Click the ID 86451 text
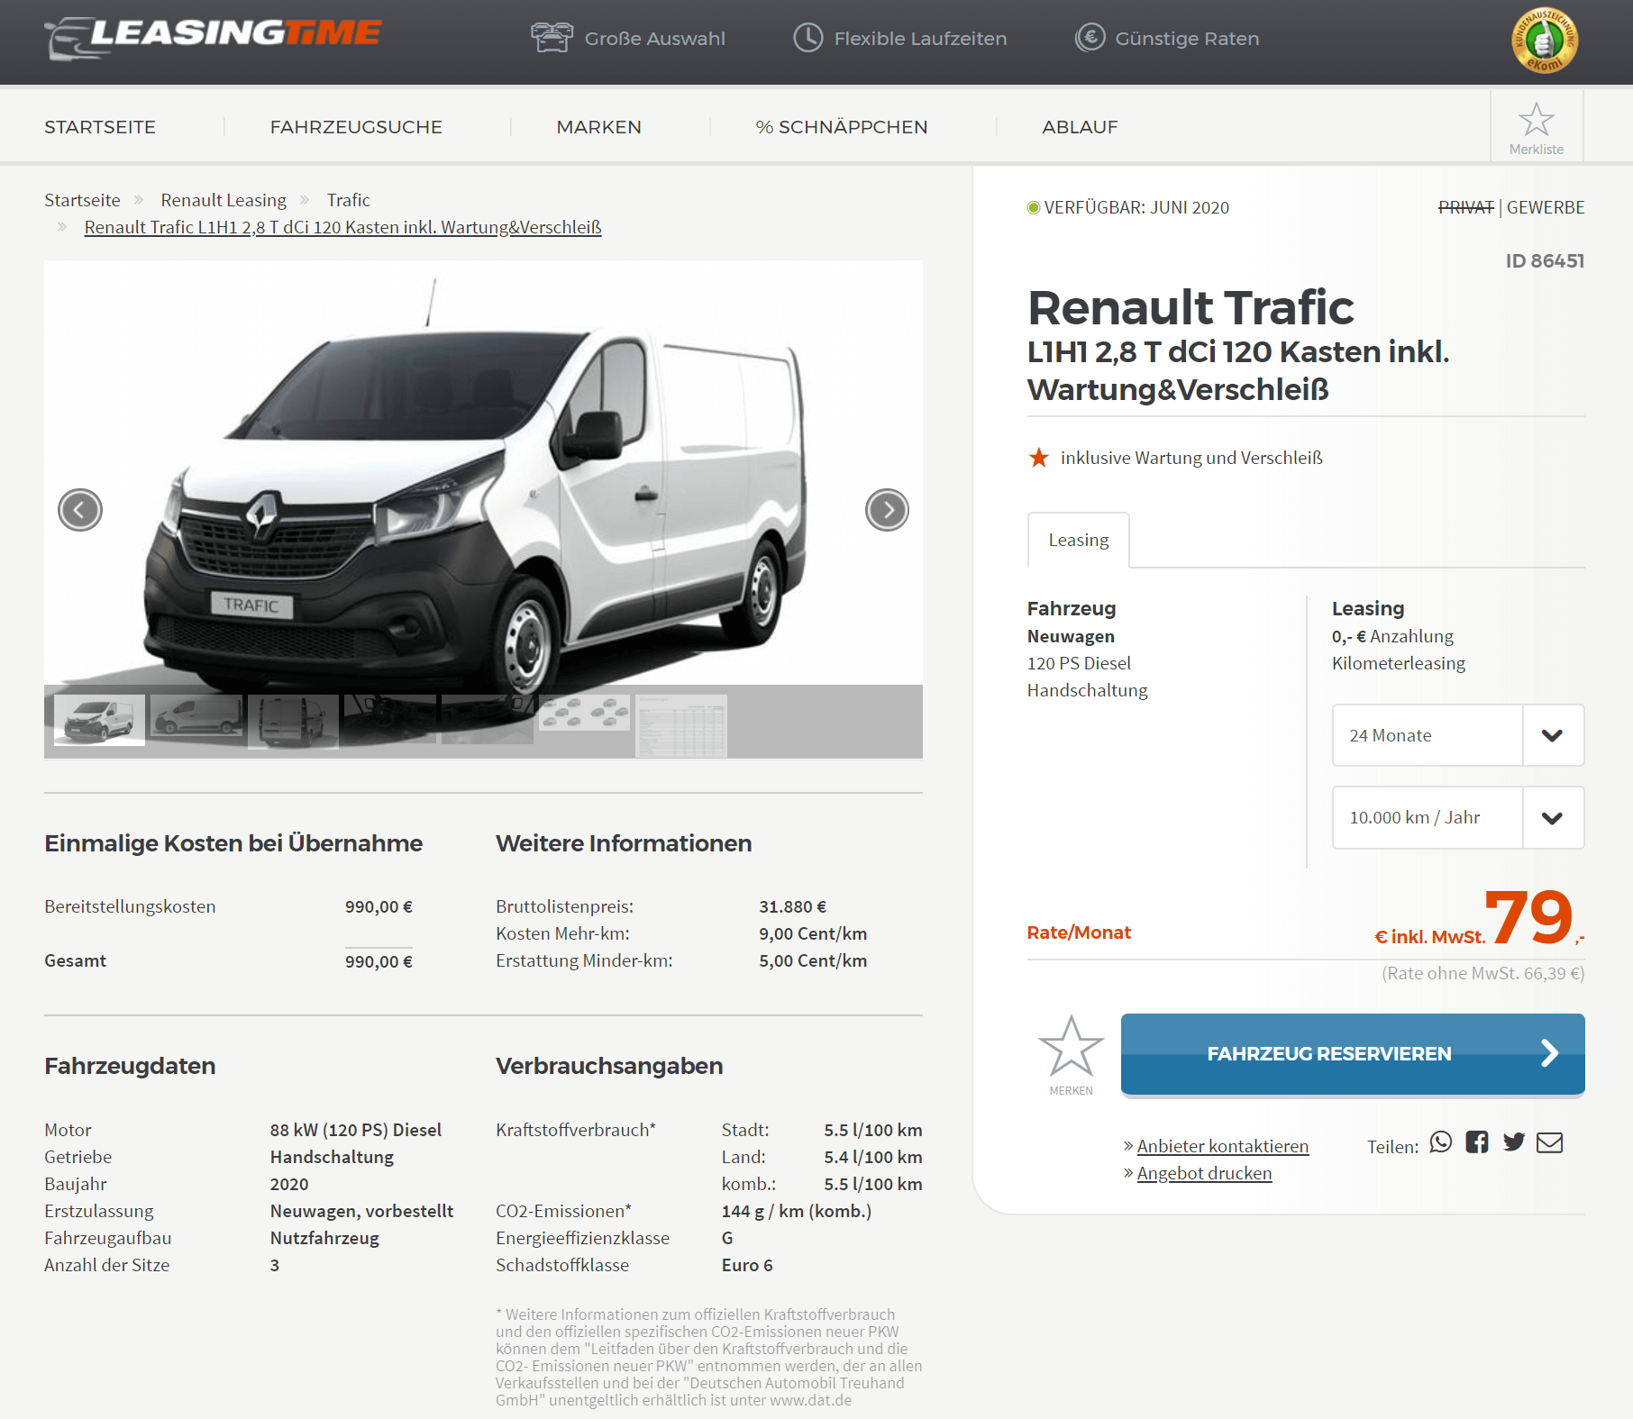The width and height of the screenshot is (1633, 1419). point(1545,260)
